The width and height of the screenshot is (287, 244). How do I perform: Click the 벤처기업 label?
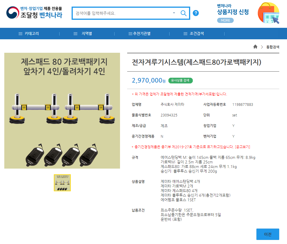click(x=210, y=136)
